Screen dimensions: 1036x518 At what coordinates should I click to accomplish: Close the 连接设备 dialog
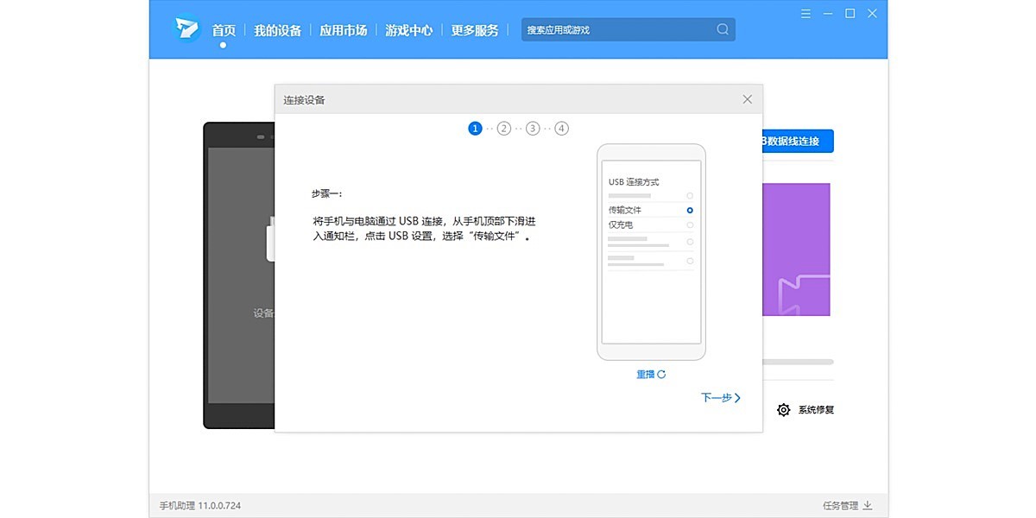click(x=747, y=99)
